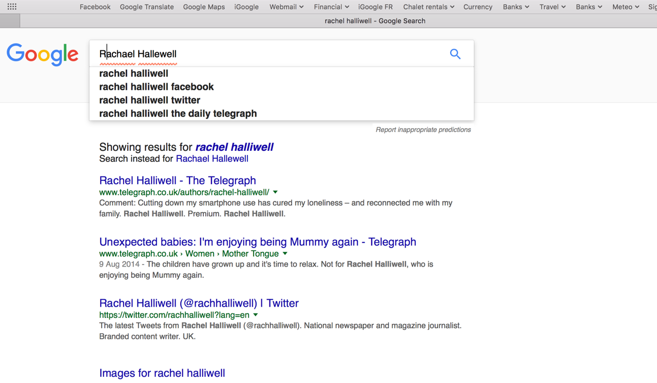Expand the Webmail bookmark folder

(286, 7)
